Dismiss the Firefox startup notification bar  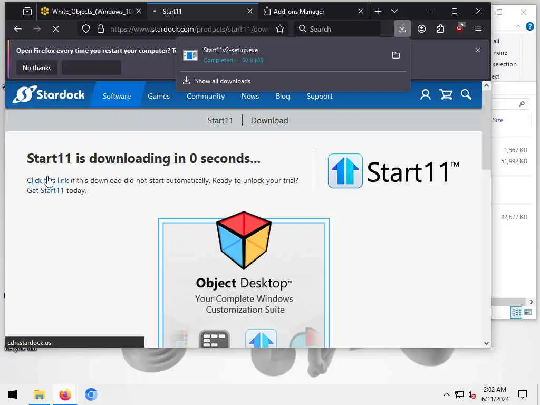478,50
